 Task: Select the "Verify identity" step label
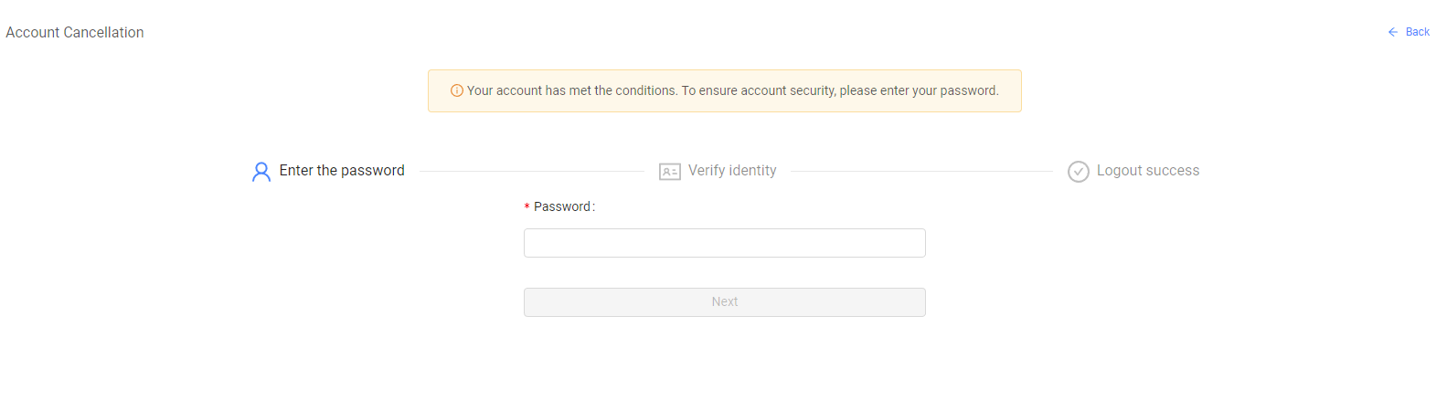click(x=732, y=171)
